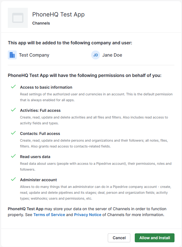This screenshot has width=182, height=247.
Task: Click the JD user avatar
Action: click(x=96, y=55)
